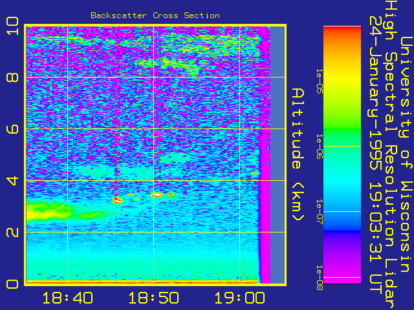Click the yellow-green cloud layer left of 18:40
The height and width of the screenshot is (310, 414).
[47, 211]
